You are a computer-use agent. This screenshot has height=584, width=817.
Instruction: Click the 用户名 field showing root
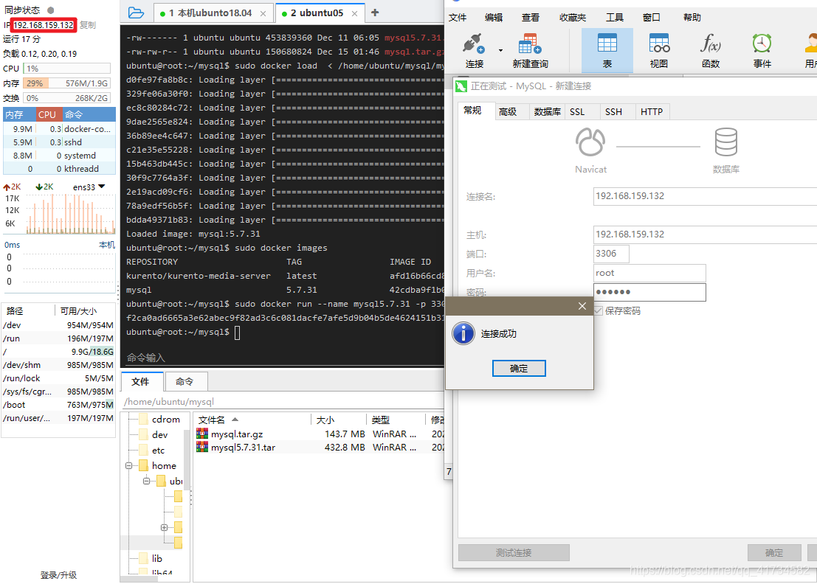(649, 274)
